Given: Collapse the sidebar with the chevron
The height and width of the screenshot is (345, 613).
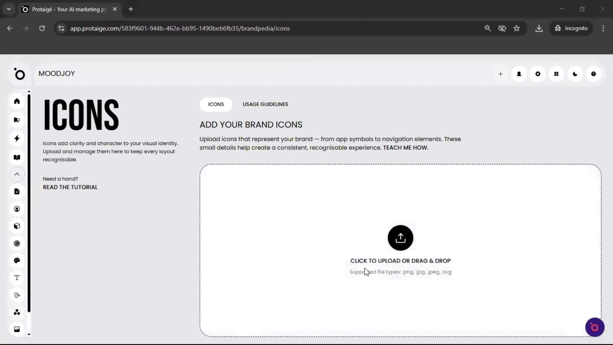Looking at the screenshot, I should click(17, 174).
